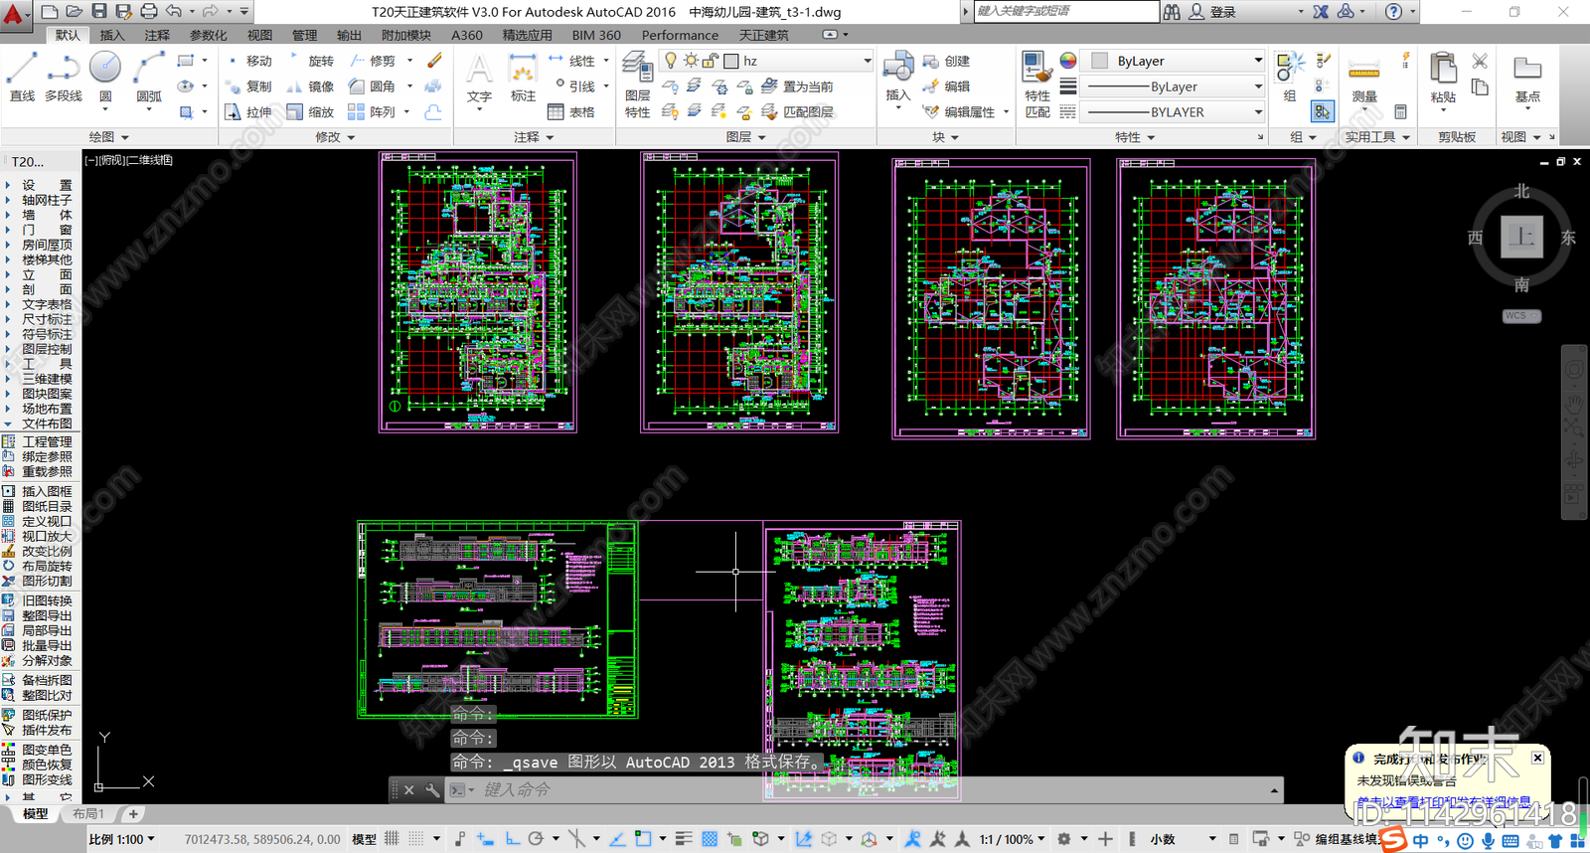
Task: Open the ByLayer lineweight dropdown
Action: [x=1258, y=86]
